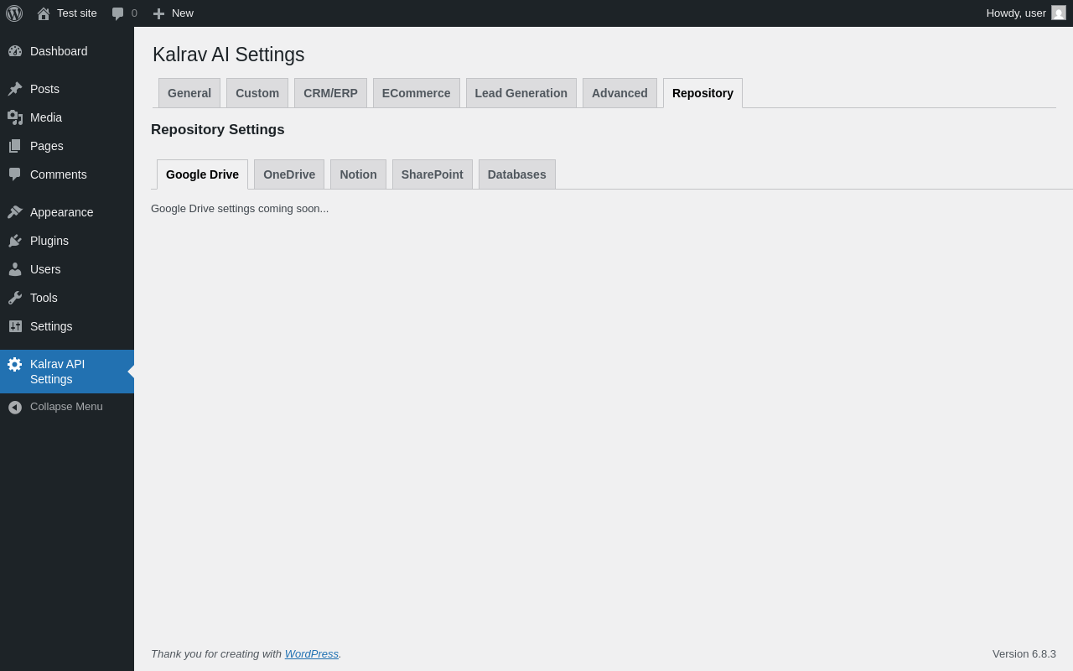Image resolution: width=1073 pixels, height=671 pixels.
Task: Click the Appearance paintbrush icon
Action: 15,212
